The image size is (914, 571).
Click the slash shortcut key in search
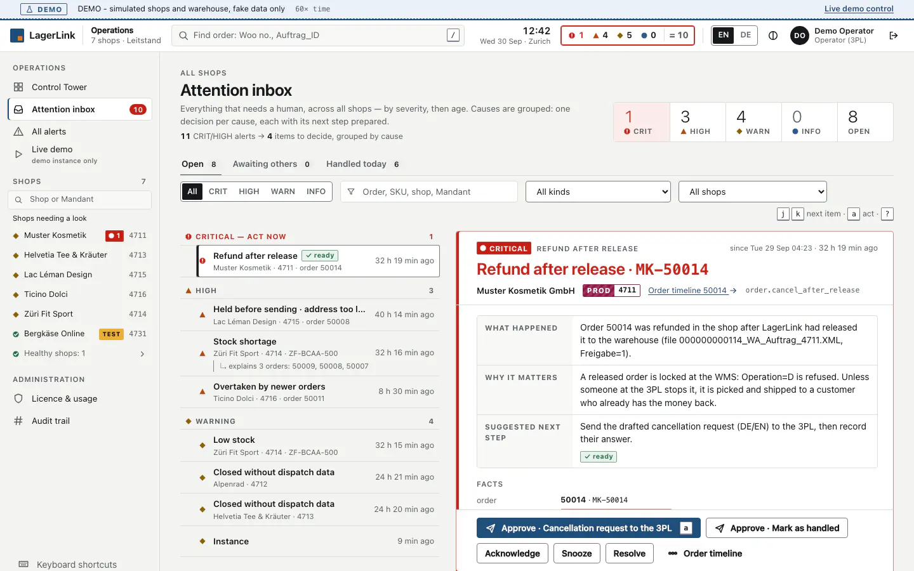point(453,36)
